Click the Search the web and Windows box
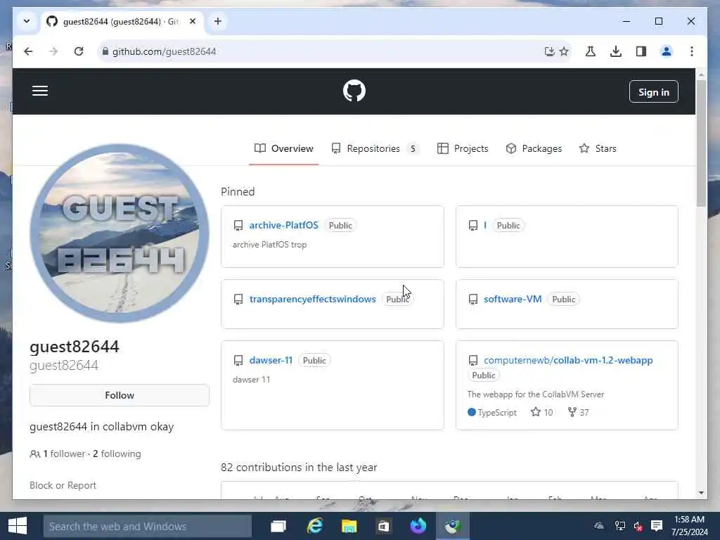720x540 pixels. pos(148,526)
